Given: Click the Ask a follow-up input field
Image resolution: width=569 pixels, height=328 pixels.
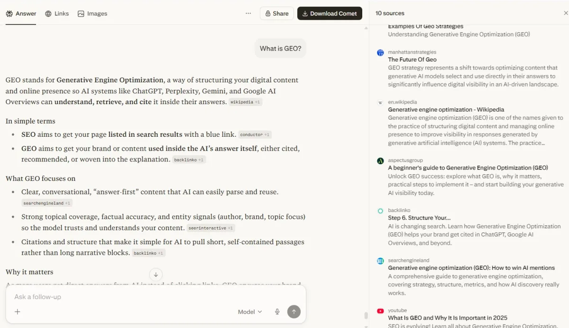Looking at the screenshot, I should tap(95, 297).
